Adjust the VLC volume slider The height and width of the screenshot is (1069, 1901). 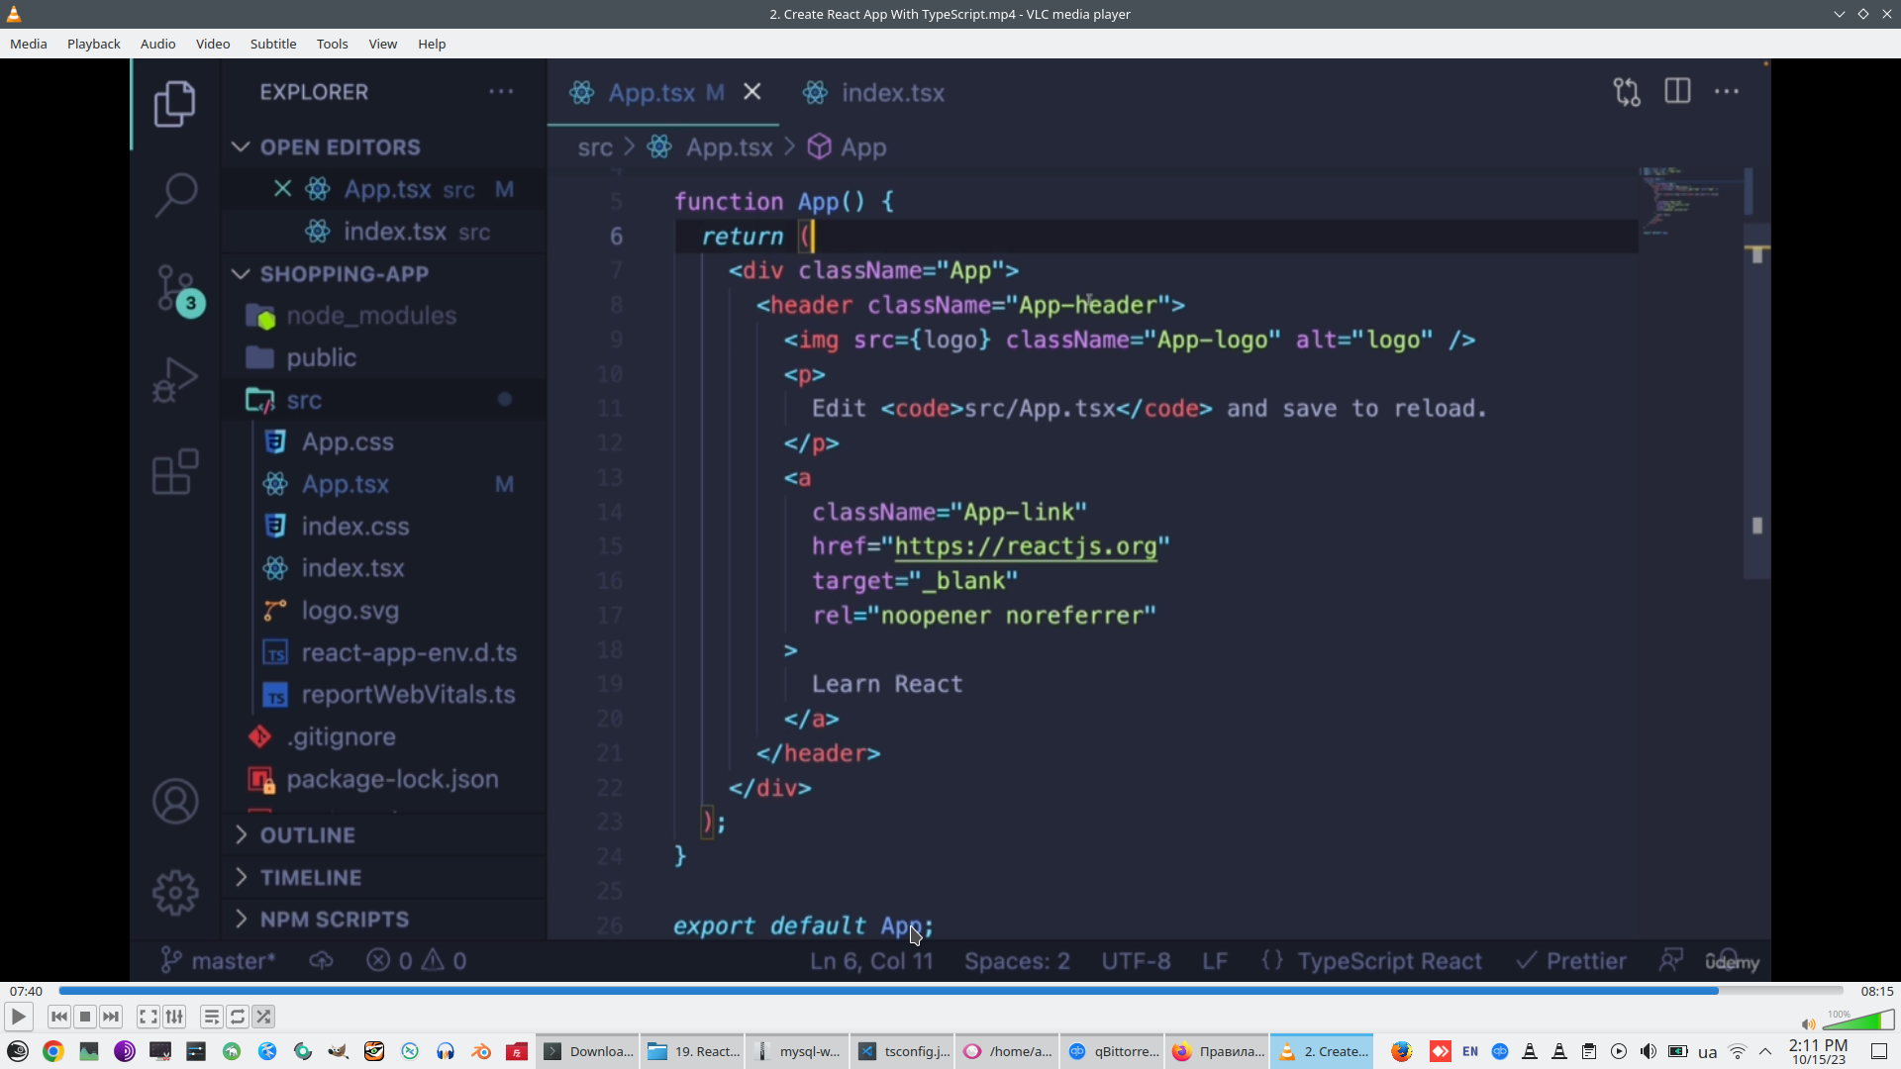tap(1857, 1021)
